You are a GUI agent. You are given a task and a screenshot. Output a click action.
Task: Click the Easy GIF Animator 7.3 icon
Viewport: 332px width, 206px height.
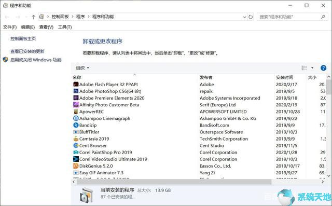tap(76, 173)
